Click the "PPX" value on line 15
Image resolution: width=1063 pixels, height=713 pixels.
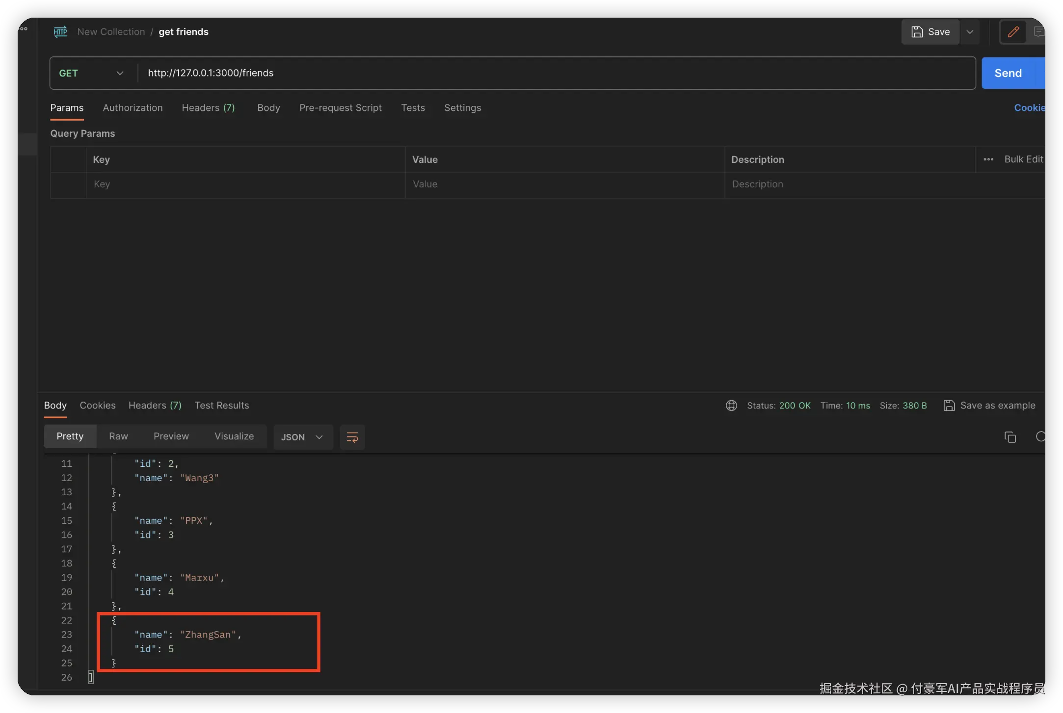click(194, 521)
